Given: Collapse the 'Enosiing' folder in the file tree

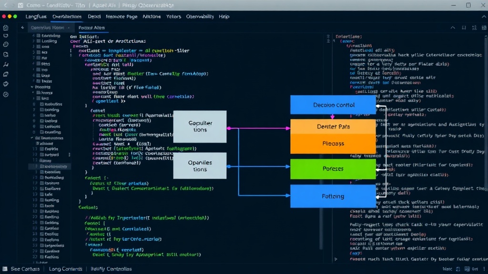Looking at the screenshot, I should tap(32, 87).
